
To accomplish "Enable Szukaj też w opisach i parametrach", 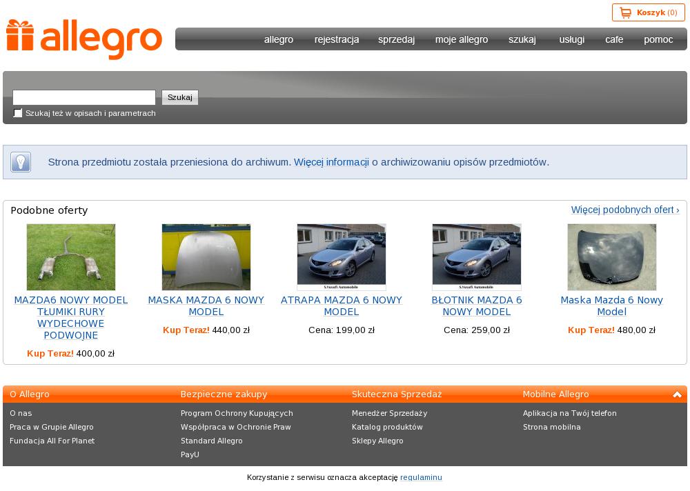I will point(18,113).
